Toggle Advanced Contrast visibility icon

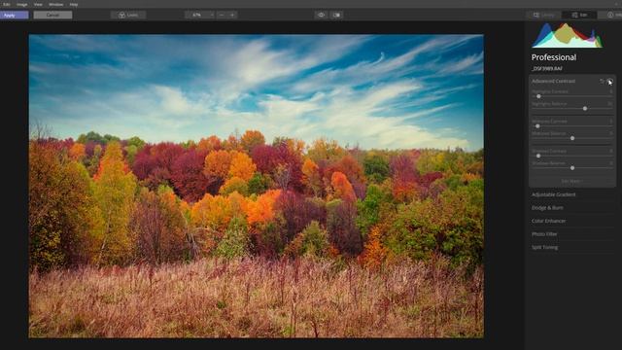coord(609,82)
